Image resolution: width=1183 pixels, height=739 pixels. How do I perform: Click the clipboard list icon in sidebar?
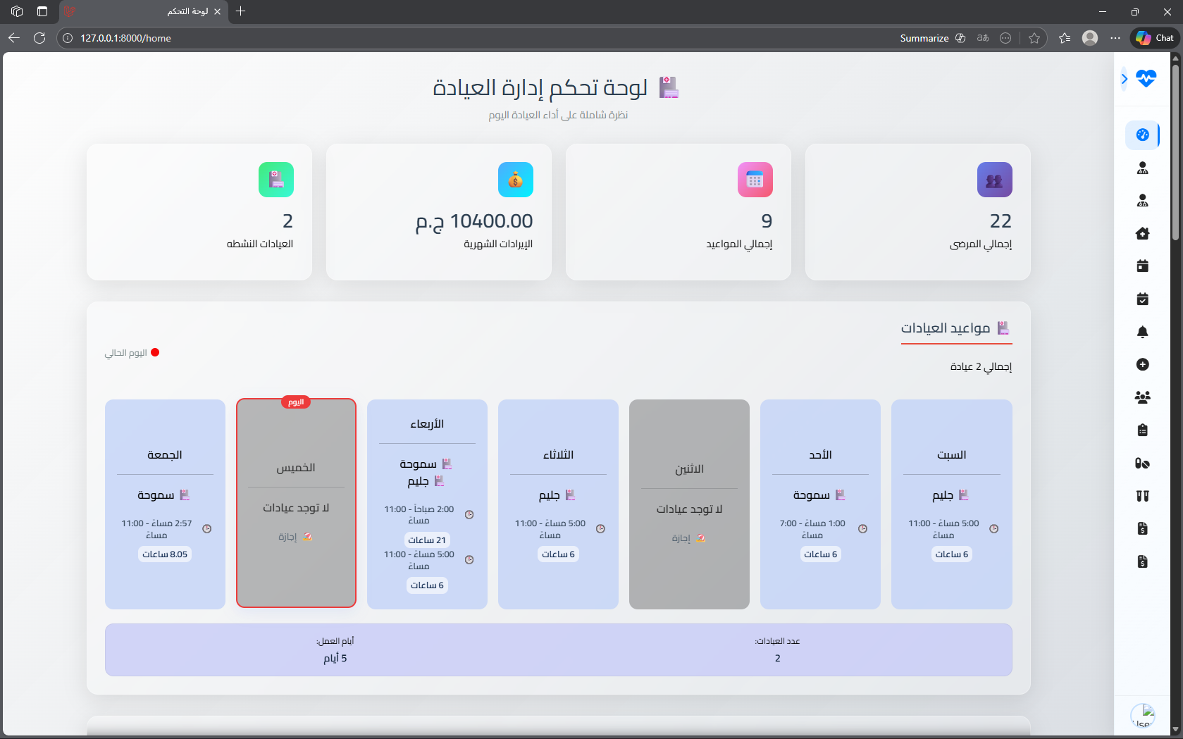tap(1142, 430)
